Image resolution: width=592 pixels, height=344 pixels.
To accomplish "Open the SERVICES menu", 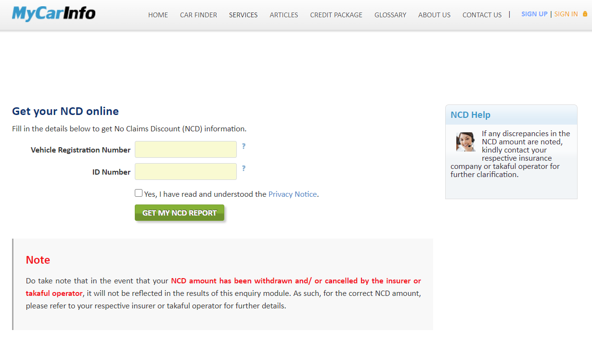I will [x=243, y=15].
